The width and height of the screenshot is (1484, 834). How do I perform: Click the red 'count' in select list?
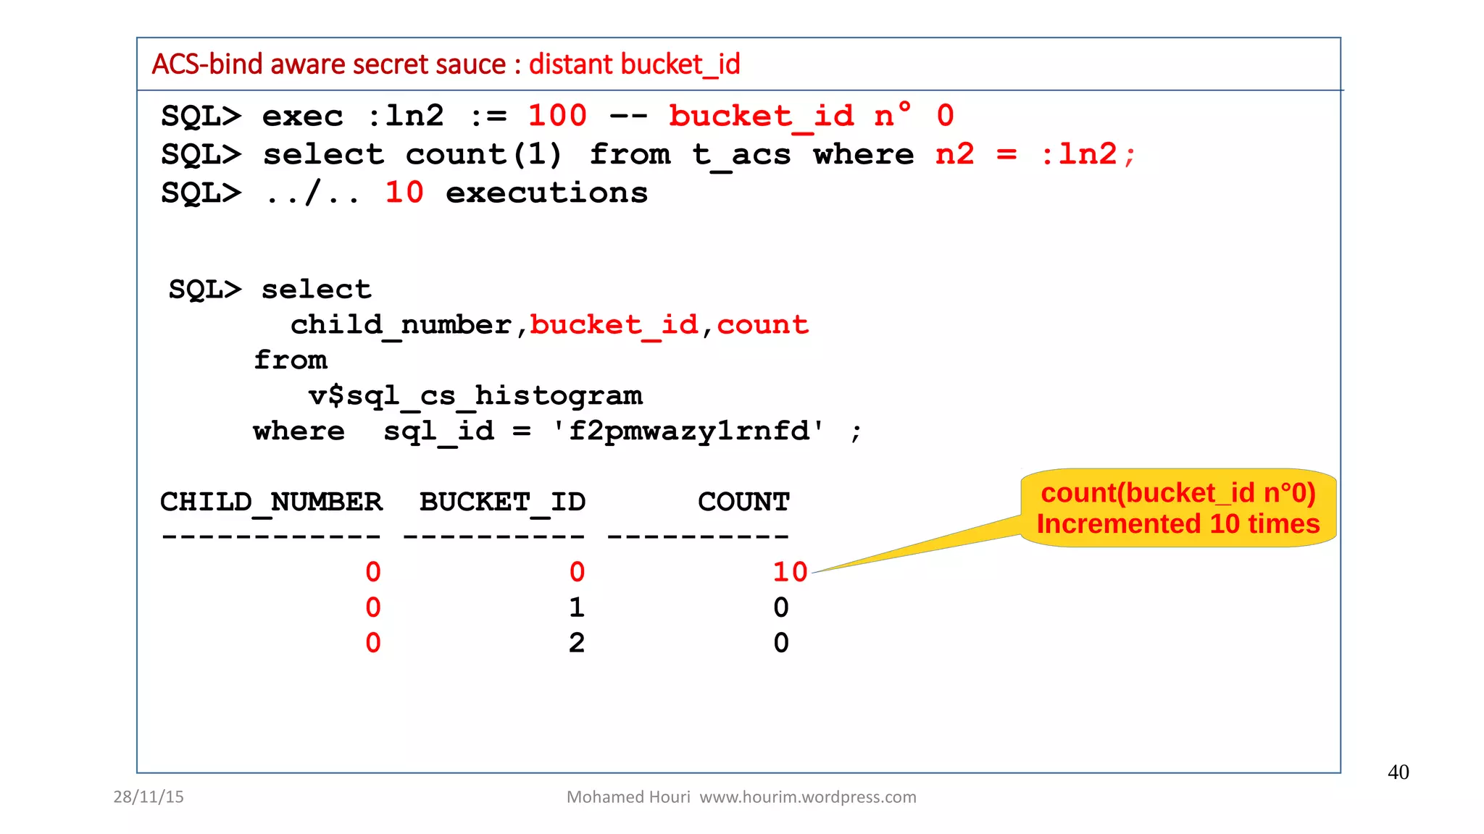[x=762, y=325]
